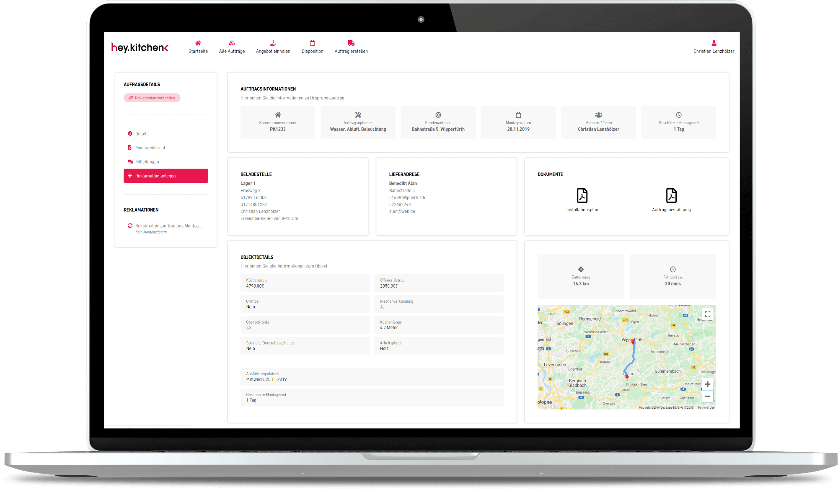Click the Terms of Use map link
The height and width of the screenshot is (490, 838).
click(x=706, y=407)
